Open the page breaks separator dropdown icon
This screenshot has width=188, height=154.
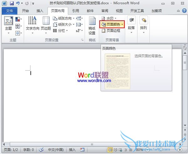coord(79,18)
